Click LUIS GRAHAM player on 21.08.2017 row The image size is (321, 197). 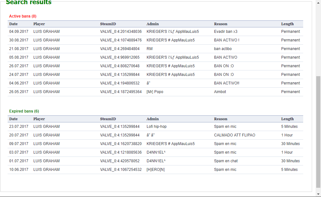pyautogui.click(x=46, y=49)
